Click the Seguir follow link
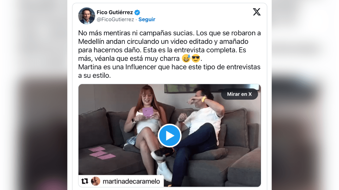 (x=147, y=19)
